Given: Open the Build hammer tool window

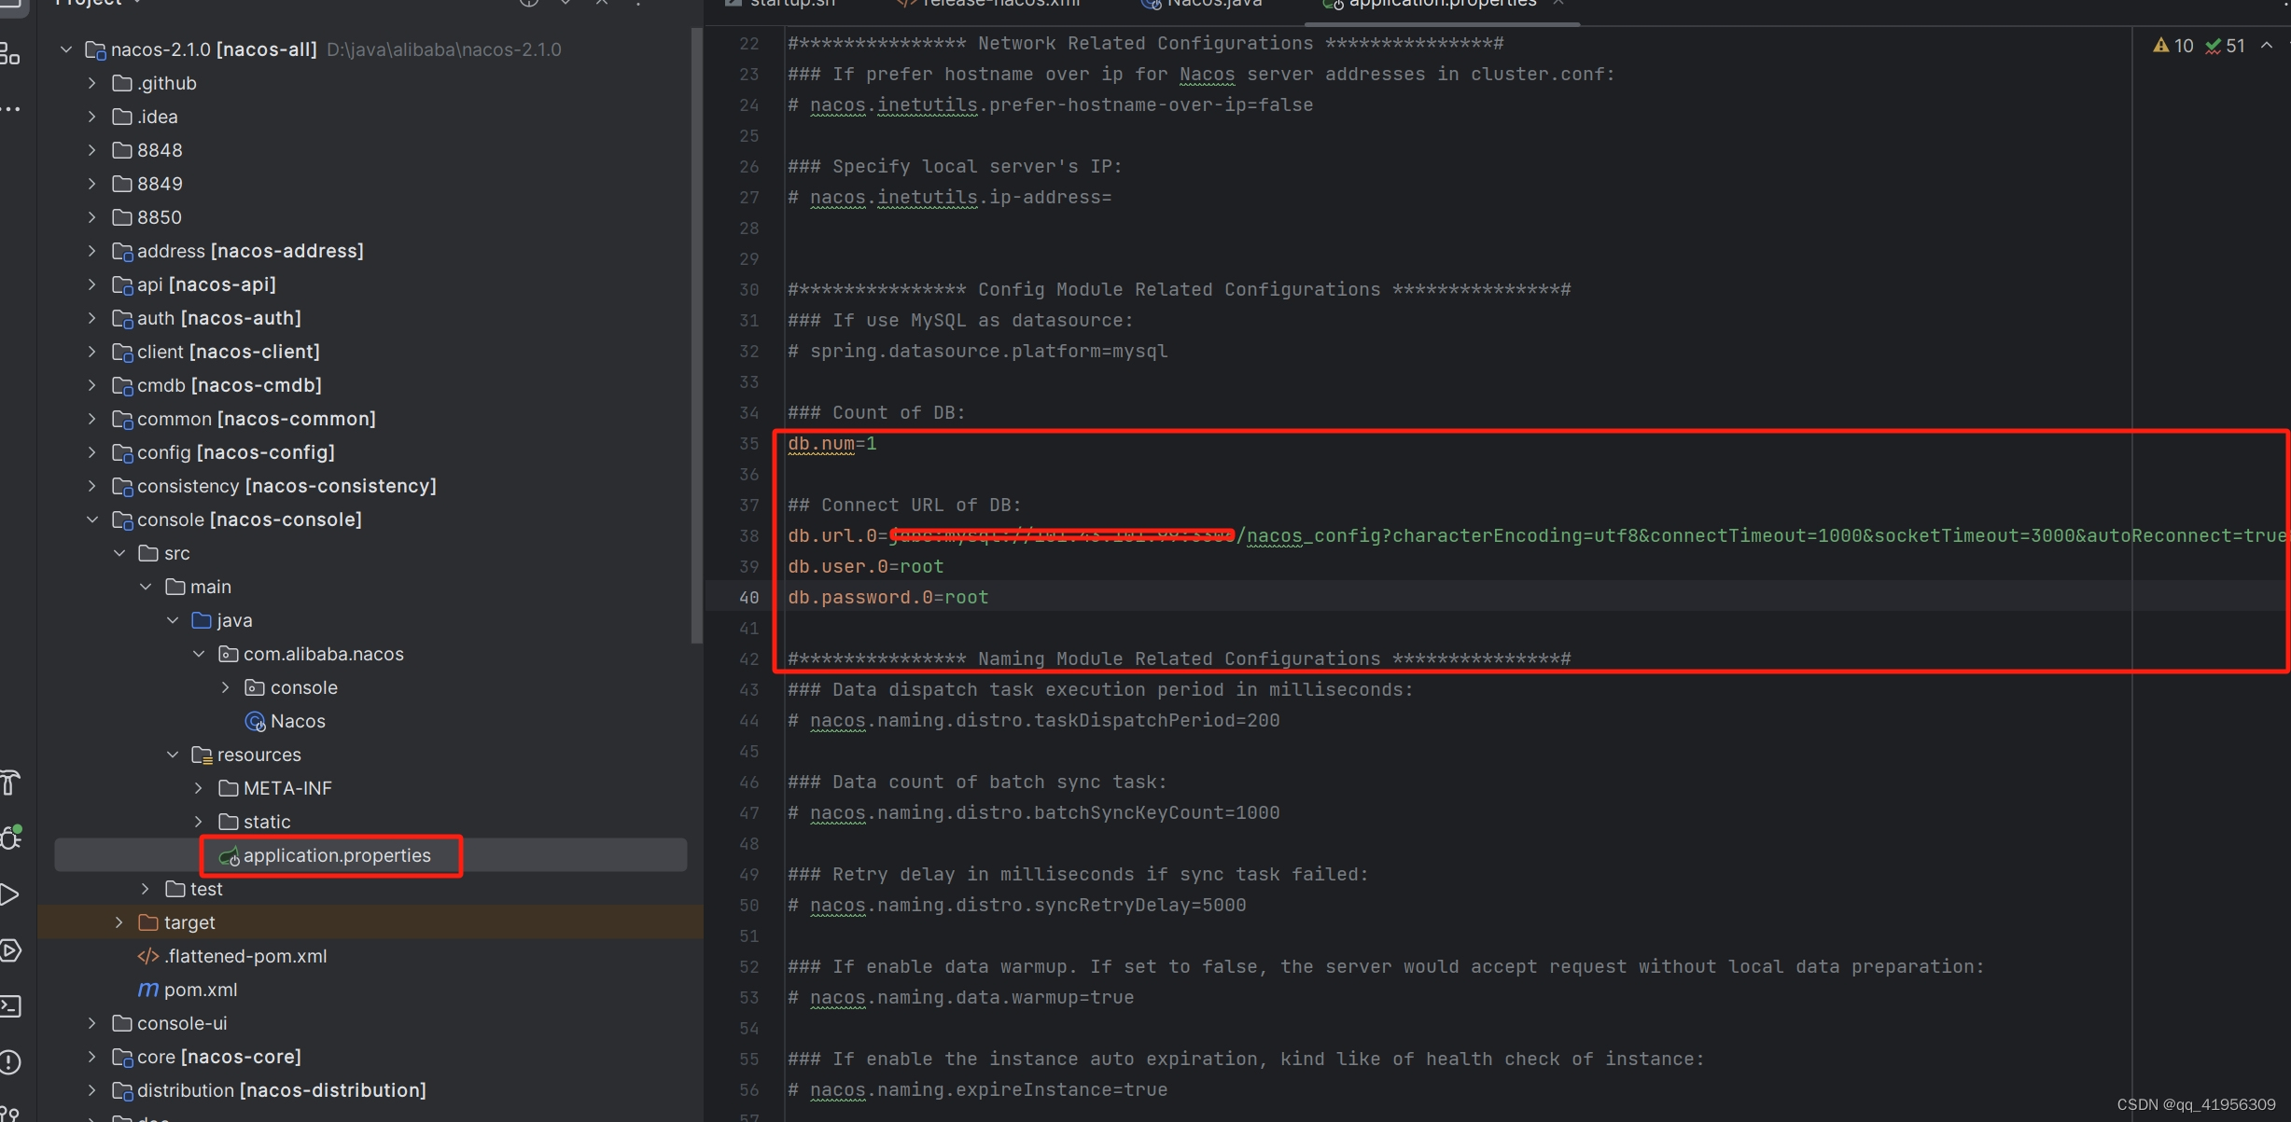Looking at the screenshot, I should coord(10,783).
